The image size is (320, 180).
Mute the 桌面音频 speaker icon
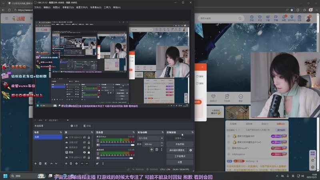click(98, 158)
